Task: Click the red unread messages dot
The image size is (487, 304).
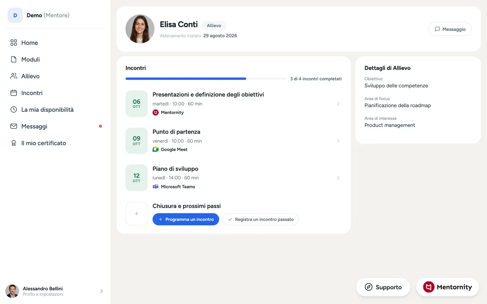Action: coord(100,126)
